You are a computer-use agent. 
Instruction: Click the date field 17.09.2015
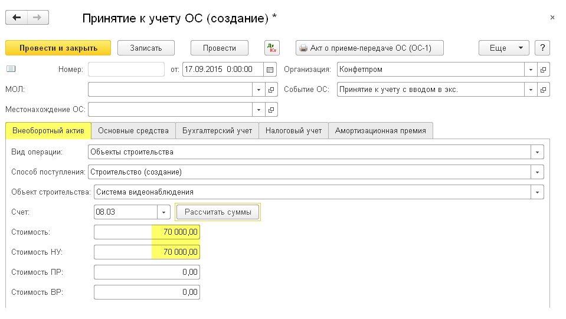pyautogui.click(x=223, y=70)
